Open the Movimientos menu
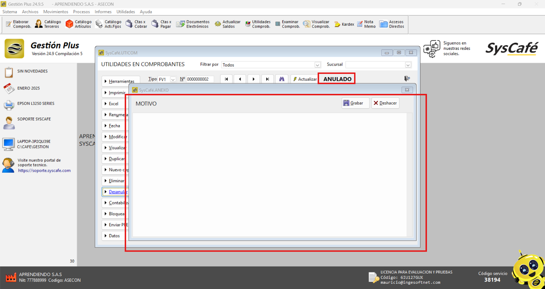The width and height of the screenshot is (545, 289). pos(56,12)
